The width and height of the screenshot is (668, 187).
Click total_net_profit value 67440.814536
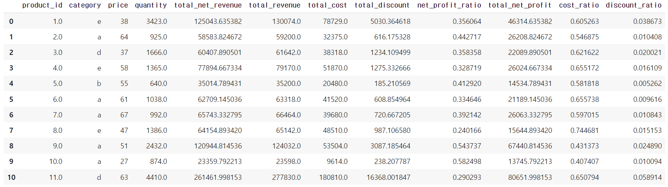coord(530,146)
